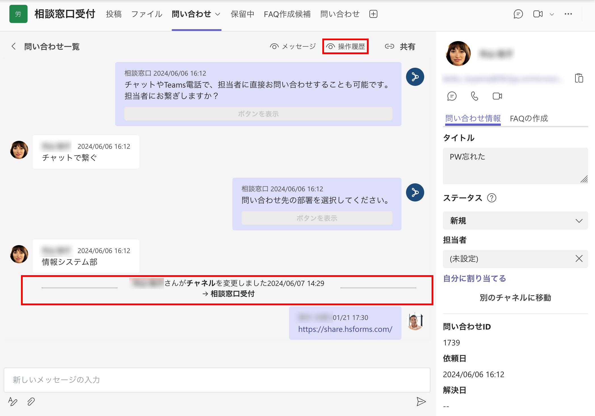Open the ファイル tab
Viewport: 595px width, 416px height.
[x=147, y=14]
